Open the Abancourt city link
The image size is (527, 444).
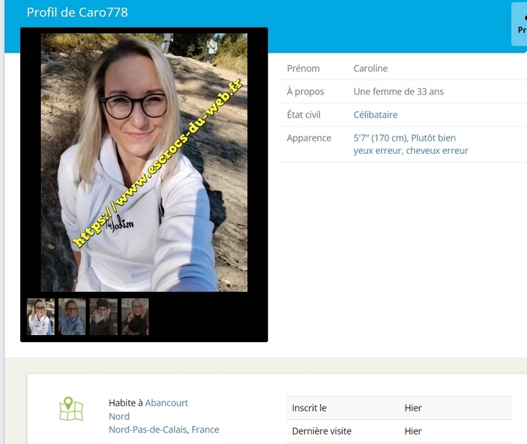166,403
